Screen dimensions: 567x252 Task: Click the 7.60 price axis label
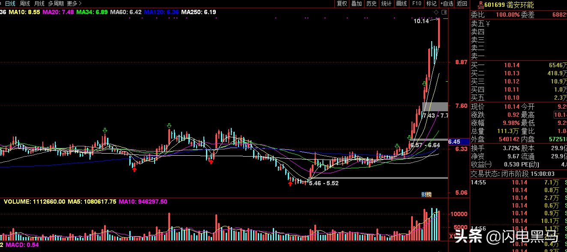pos(461,106)
